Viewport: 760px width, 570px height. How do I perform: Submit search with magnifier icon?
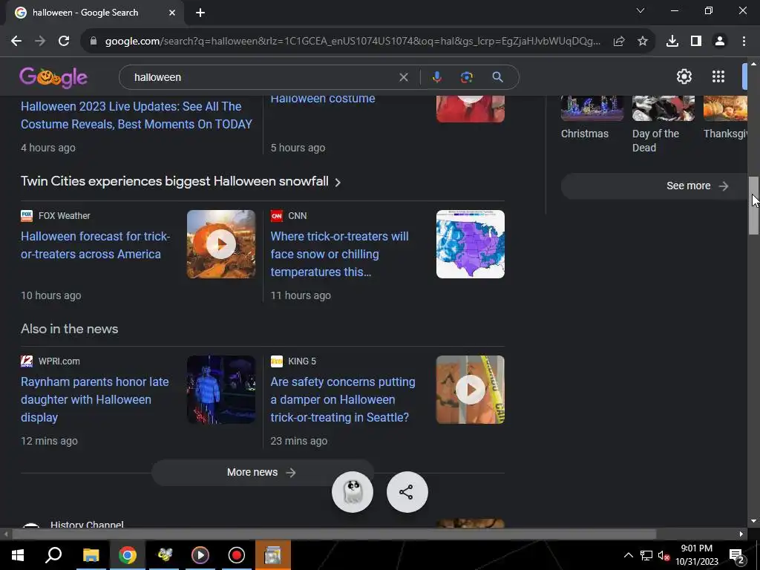coord(497,77)
